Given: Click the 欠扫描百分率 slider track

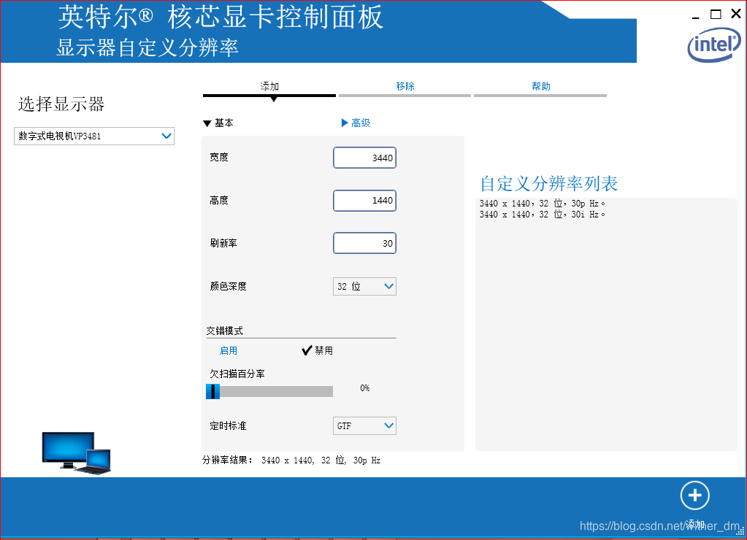Looking at the screenshot, I should (269, 391).
